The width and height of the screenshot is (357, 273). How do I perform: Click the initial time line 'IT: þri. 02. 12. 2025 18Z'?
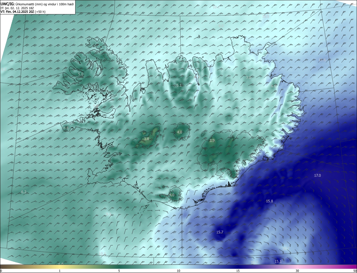tap(17, 8)
